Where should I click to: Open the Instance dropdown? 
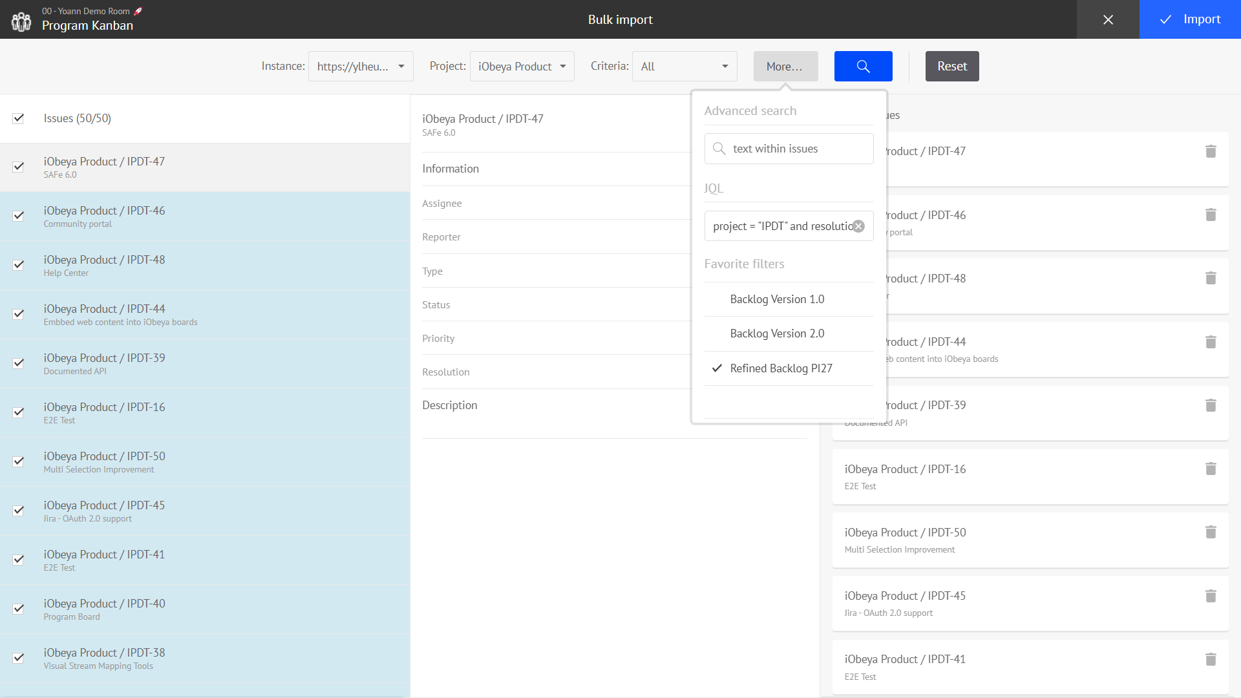tap(361, 66)
